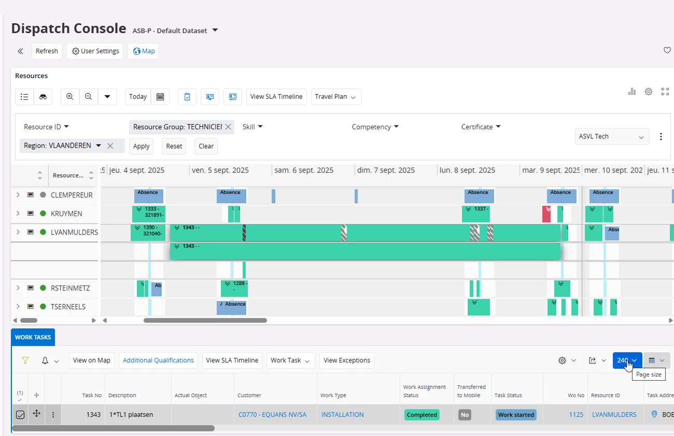Open the Travel Plan dropdown
This screenshot has width=674, height=436.
point(335,97)
